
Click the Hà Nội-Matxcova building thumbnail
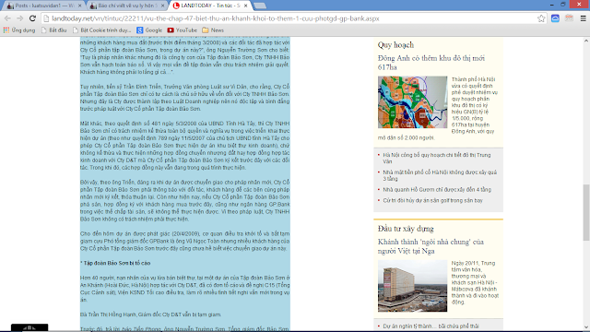[412, 286]
